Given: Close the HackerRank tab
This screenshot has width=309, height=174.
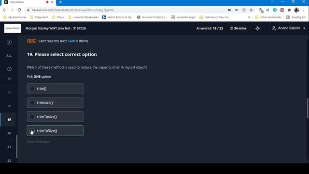Looking at the screenshot, I should pyautogui.click(x=52, y=2).
